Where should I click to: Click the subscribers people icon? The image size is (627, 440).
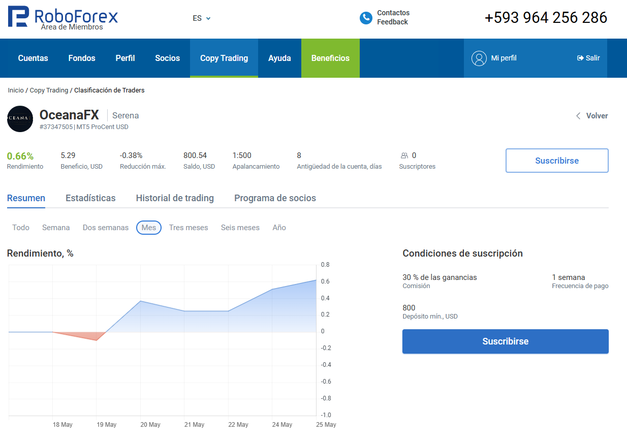404,155
